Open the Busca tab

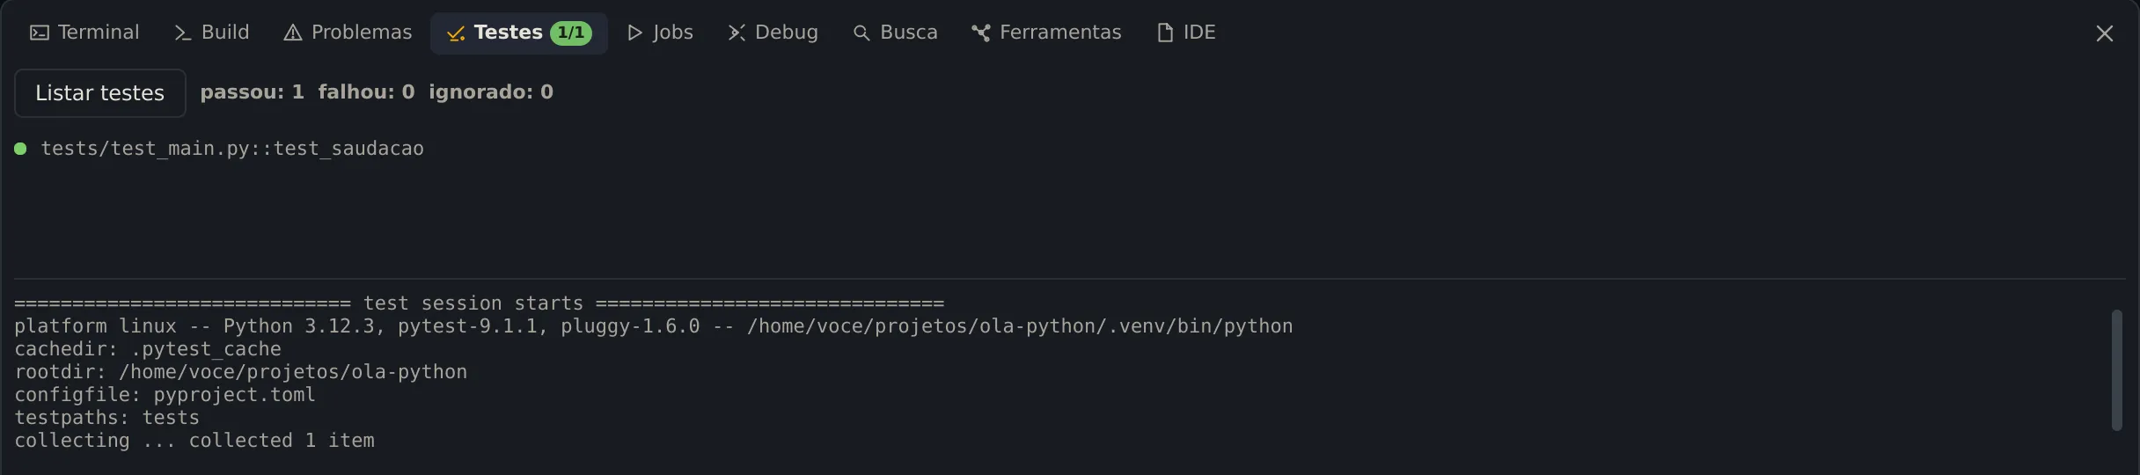tap(895, 33)
